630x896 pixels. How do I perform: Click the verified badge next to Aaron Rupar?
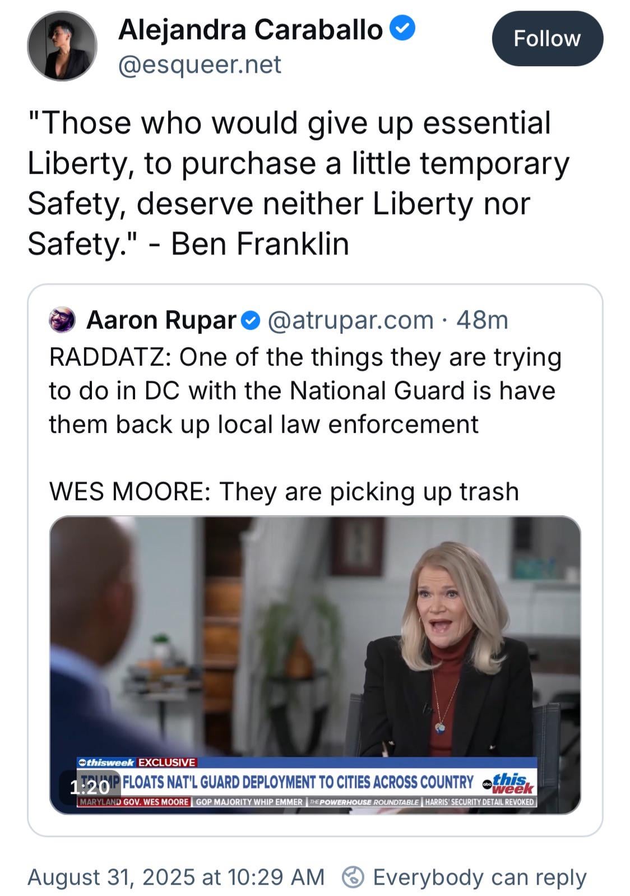point(251,321)
